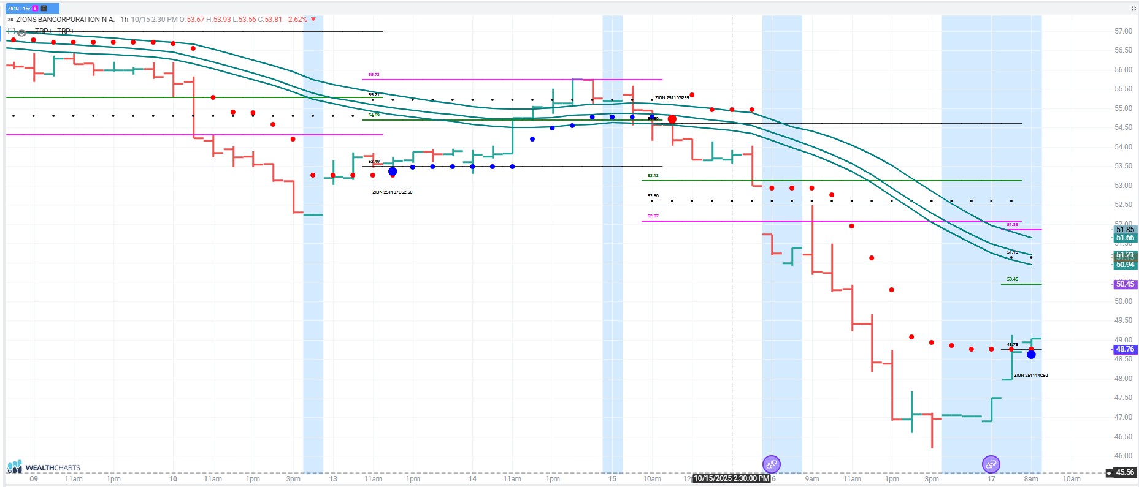Toggle the eye visibility icon for TRP+ indicator
The image size is (1139, 487).
pos(22,32)
